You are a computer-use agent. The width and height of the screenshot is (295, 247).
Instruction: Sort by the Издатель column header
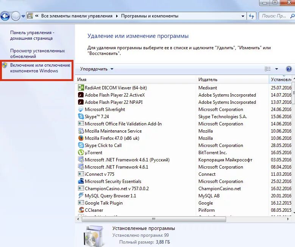[x=233, y=80]
